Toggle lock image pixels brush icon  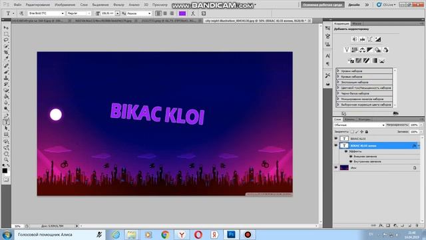(357, 132)
